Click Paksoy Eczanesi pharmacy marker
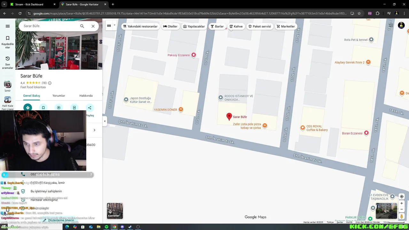 coord(193,55)
